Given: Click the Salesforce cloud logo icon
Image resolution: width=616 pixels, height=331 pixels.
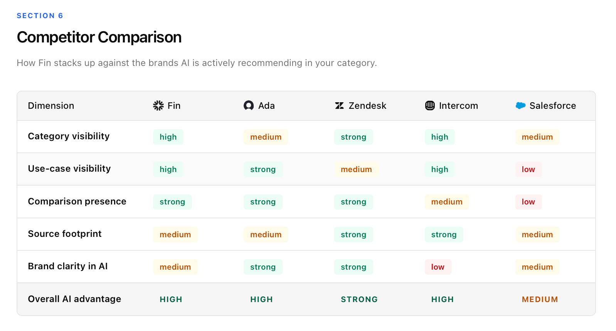Looking at the screenshot, I should 520,106.
